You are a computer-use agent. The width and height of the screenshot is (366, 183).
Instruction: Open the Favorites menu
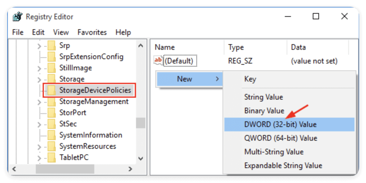(x=92, y=32)
